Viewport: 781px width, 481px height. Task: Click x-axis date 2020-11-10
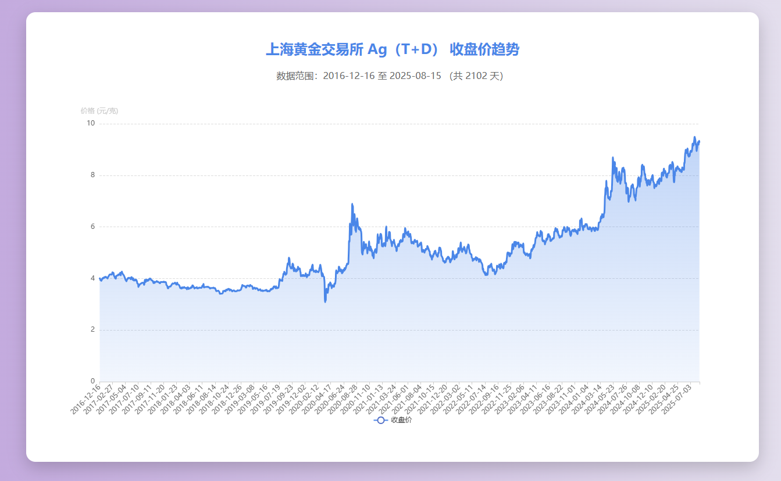tap(355, 399)
